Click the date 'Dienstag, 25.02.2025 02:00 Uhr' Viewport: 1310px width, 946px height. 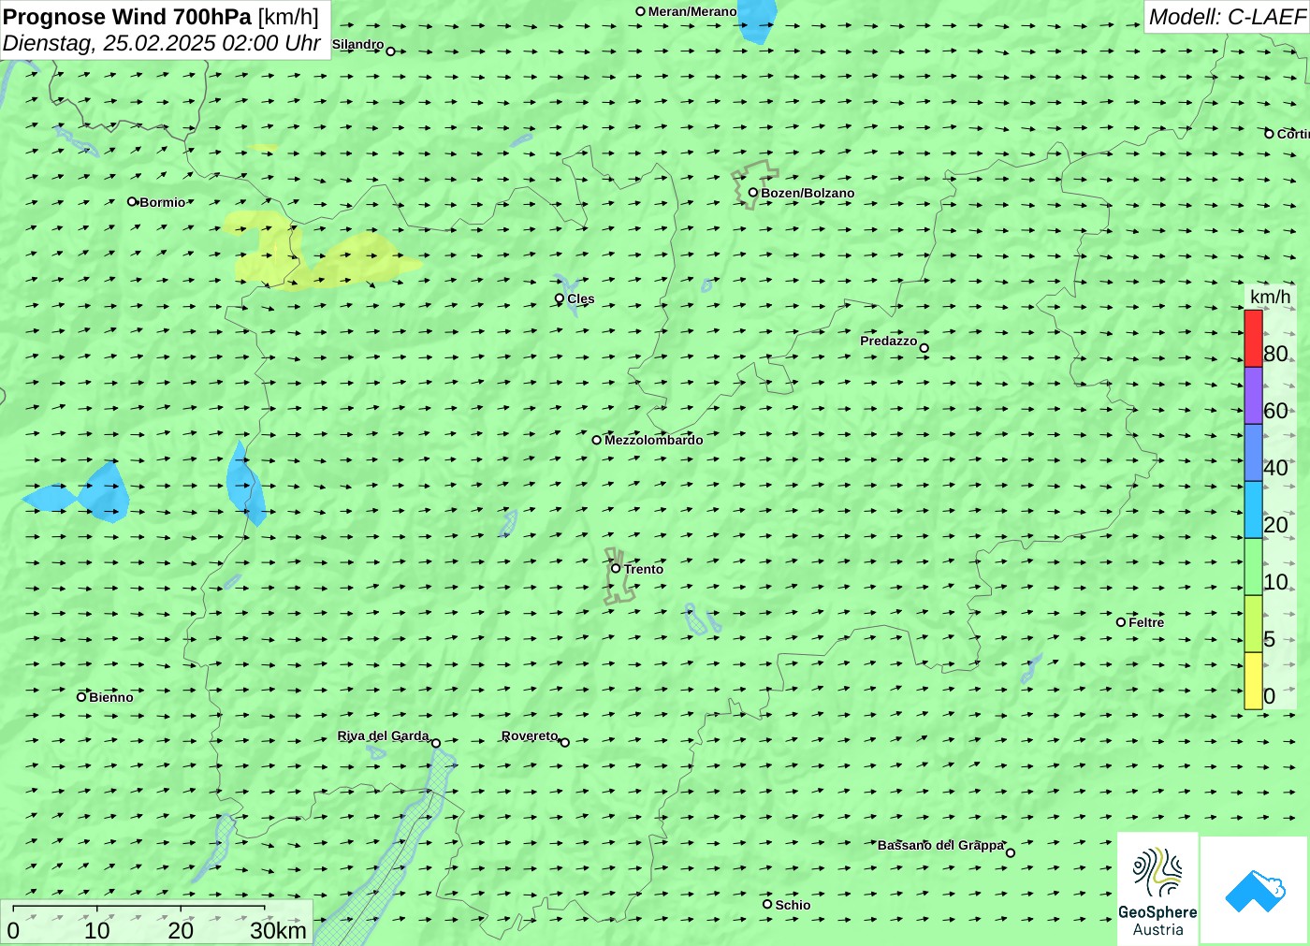(162, 43)
